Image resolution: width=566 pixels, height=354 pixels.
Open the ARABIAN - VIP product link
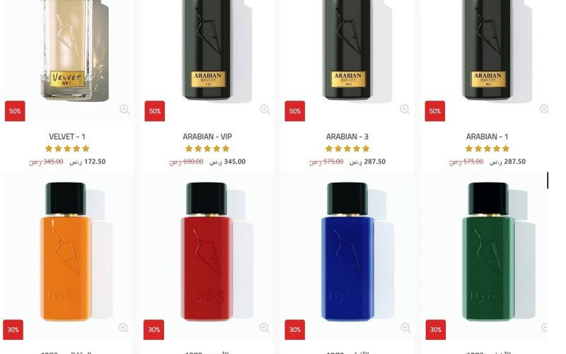[x=207, y=137]
